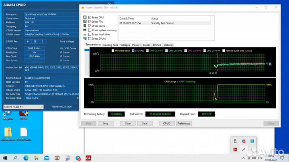
Task: Uncheck the Stress cache checkbox
Action: point(90,26)
